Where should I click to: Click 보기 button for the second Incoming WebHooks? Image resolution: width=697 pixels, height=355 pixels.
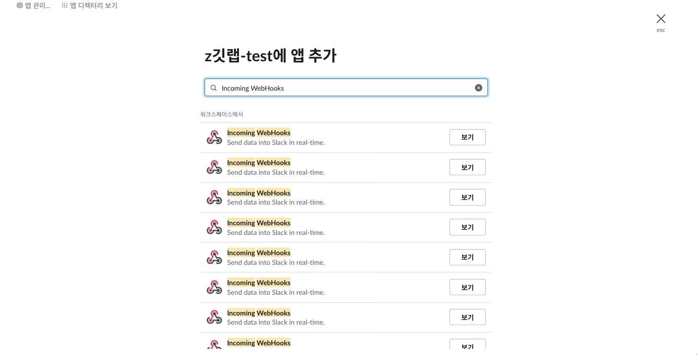(467, 167)
